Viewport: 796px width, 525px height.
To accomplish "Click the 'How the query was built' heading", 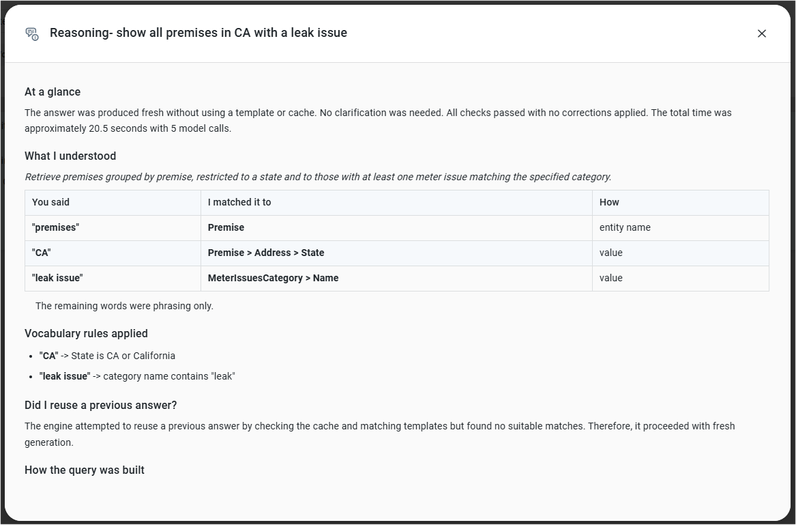I will click(85, 470).
